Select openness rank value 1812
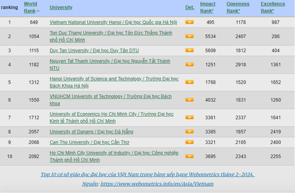Screen dimensions: 295x193 240,51
